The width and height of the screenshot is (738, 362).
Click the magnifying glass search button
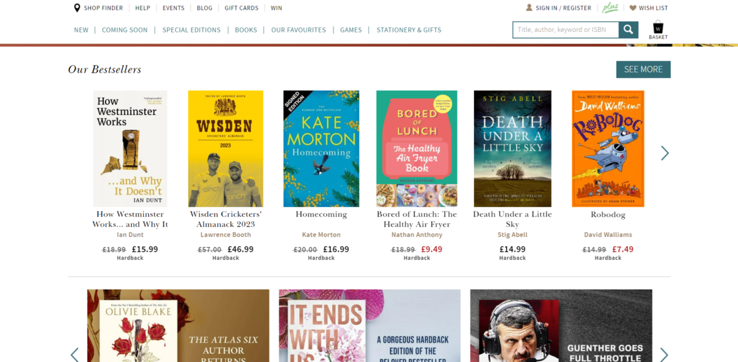629,30
